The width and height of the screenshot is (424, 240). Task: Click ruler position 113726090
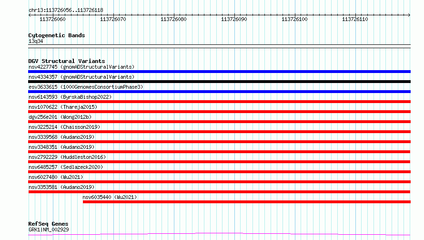point(234,19)
